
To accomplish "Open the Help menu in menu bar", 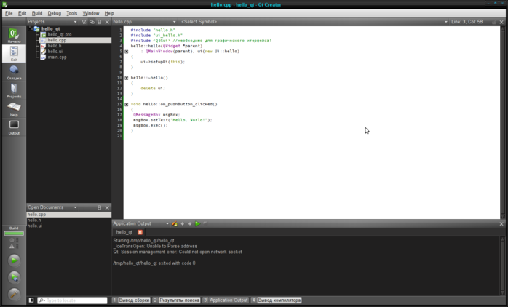I will [x=109, y=13].
